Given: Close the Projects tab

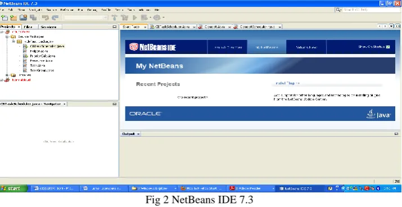Looking at the screenshot, I should [19, 27].
